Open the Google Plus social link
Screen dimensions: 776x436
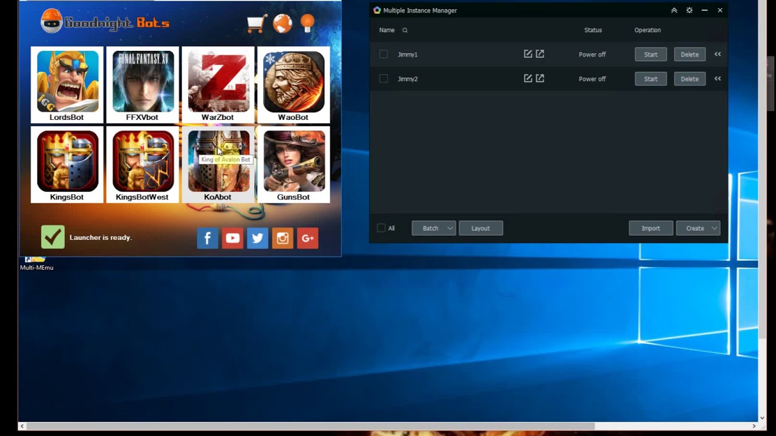click(x=307, y=238)
